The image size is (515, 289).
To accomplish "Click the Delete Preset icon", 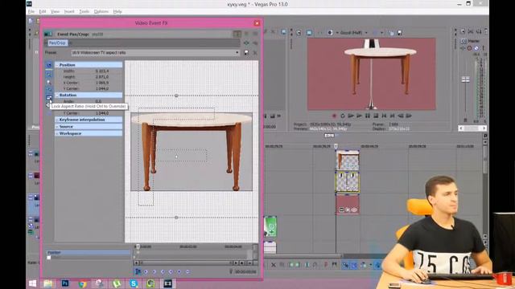I will pos(255,52).
